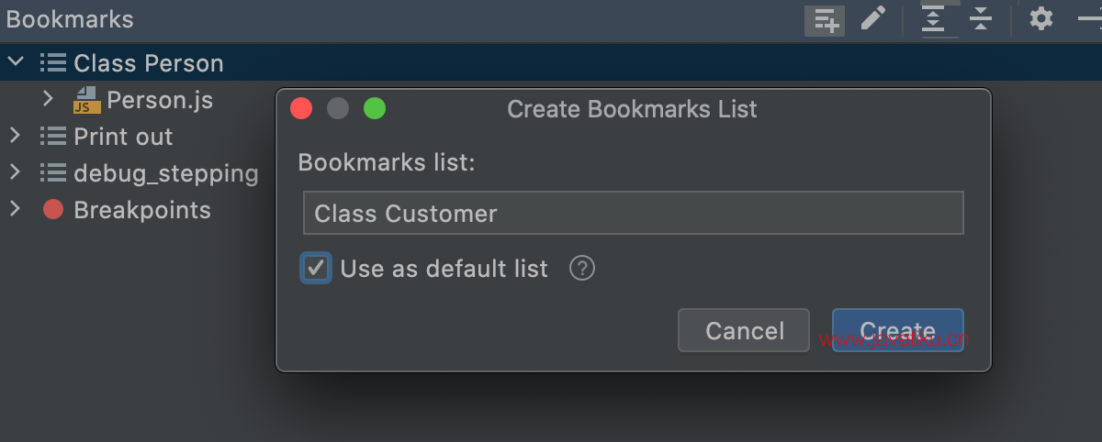Screen dimensions: 1102x442
Task: Click the Person.js file icon
Action: [x=87, y=100]
